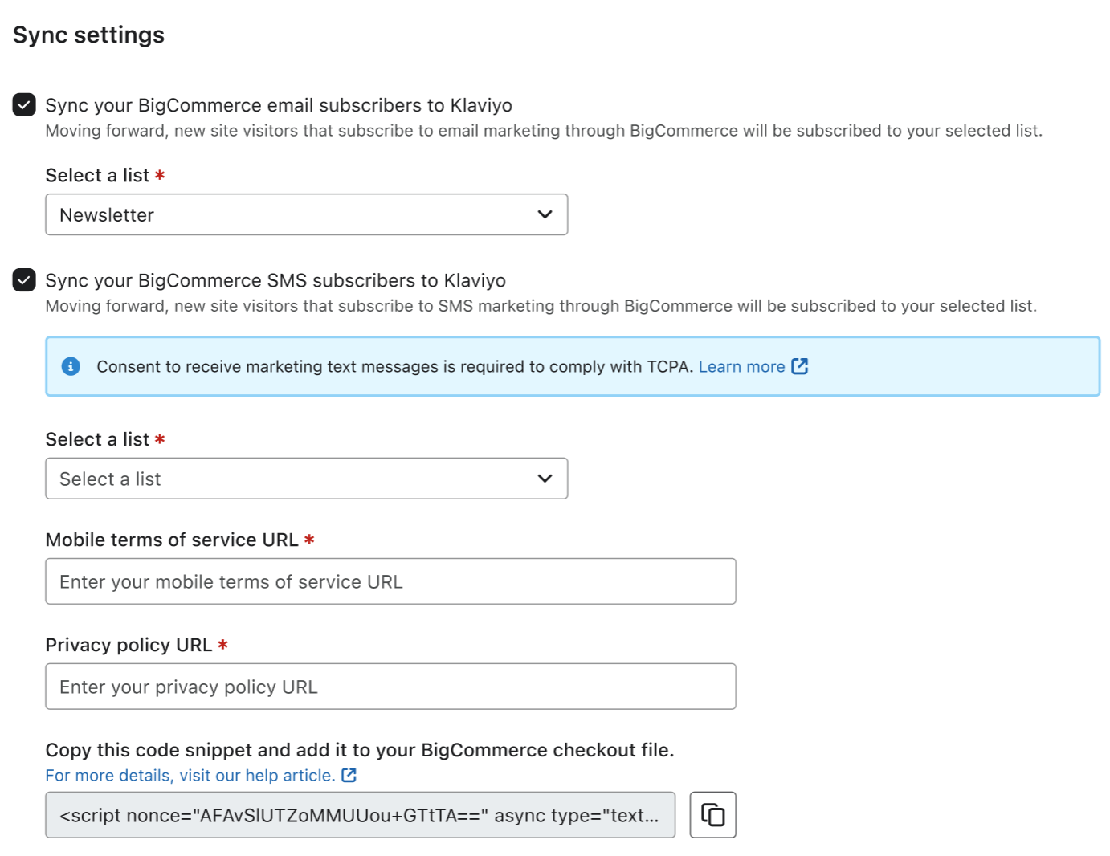Click external link icon after help article text
Viewport: 1110px width, 856px height.
pos(349,775)
